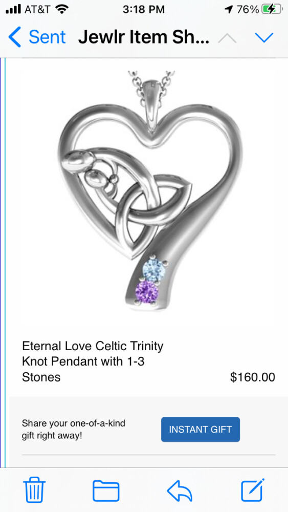
Task: Tap the trash icon to delete email
Action: coord(34,489)
